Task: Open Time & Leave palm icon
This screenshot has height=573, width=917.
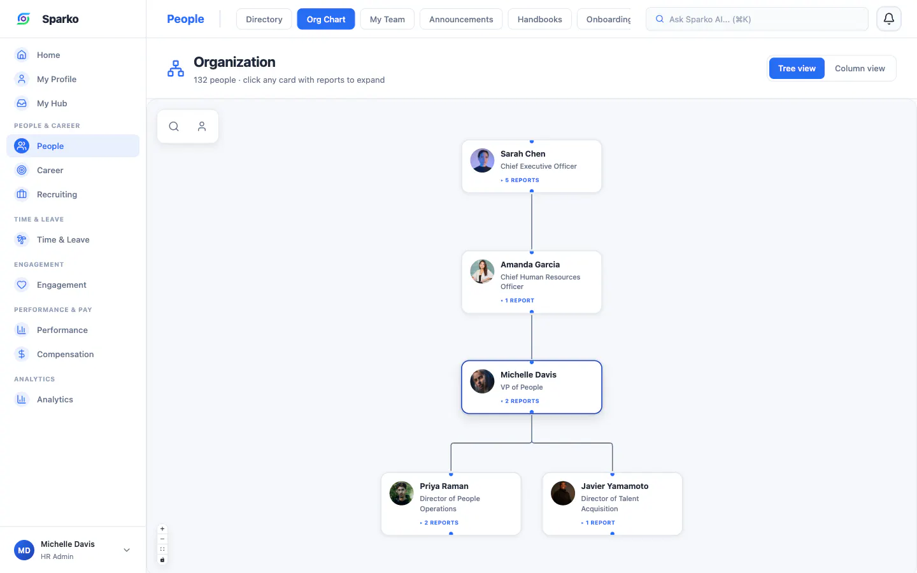Action: tap(22, 239)
